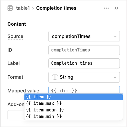Click the table component icon
Image resolution: width=127 pixels, height=127 pixels.
pos(10,8)
